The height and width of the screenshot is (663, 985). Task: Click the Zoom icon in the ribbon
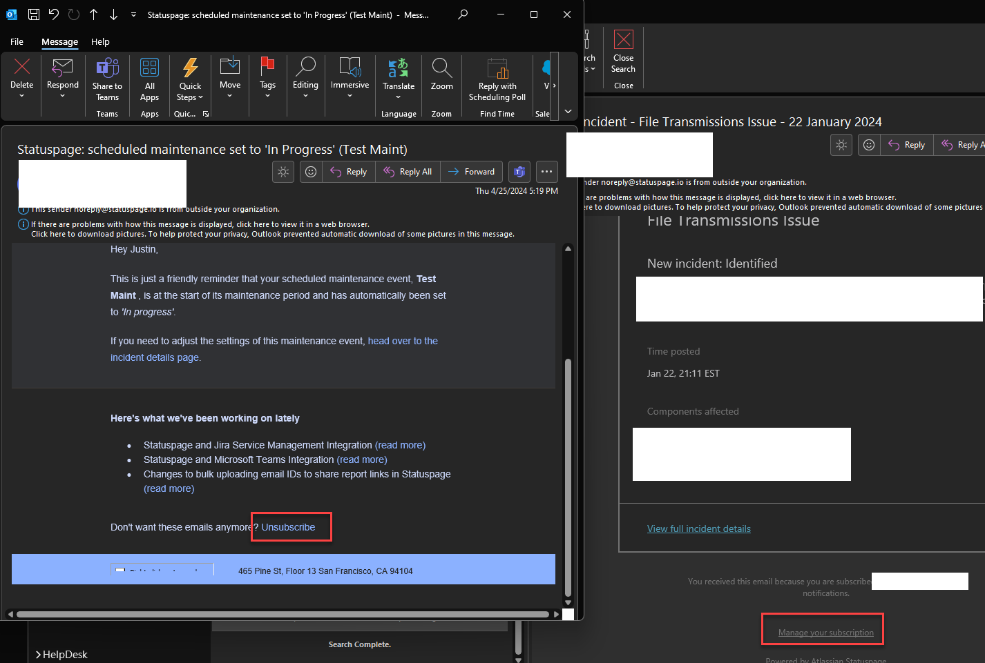442,68
